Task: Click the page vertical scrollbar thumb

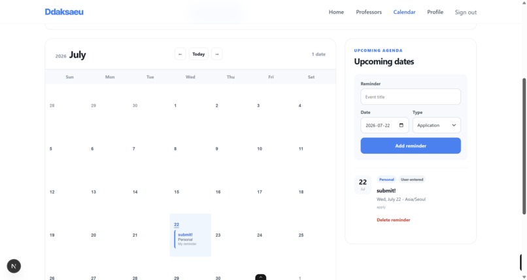Action: (x=524, y=147)
